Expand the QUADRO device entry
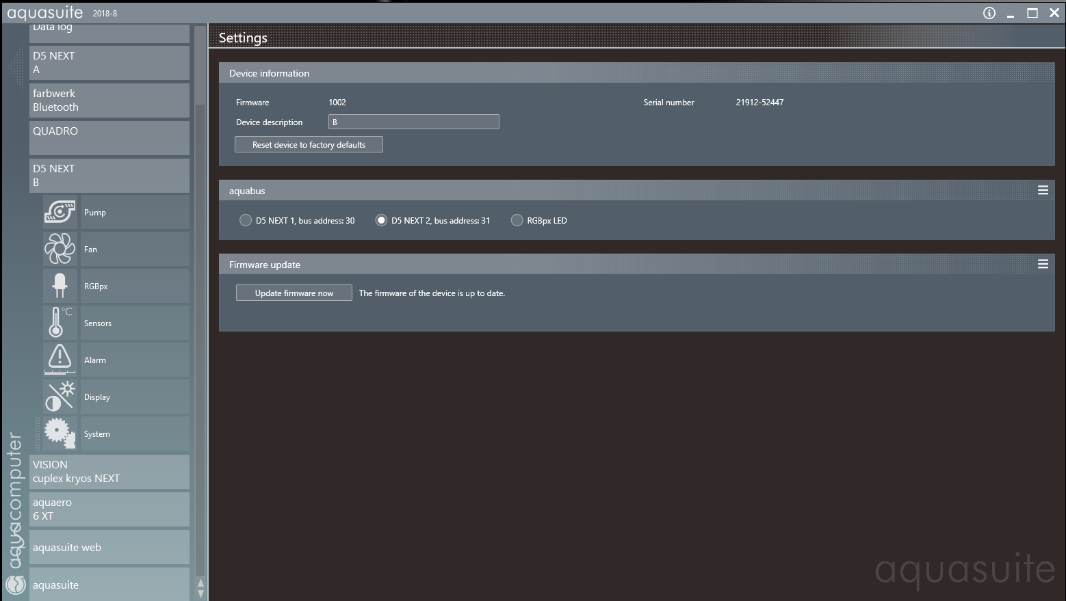1066x601 pixels. point(109,138)
